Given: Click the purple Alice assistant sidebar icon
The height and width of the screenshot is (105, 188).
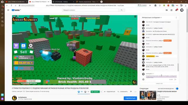Looking at the screenshot, I should coord(2,99).
